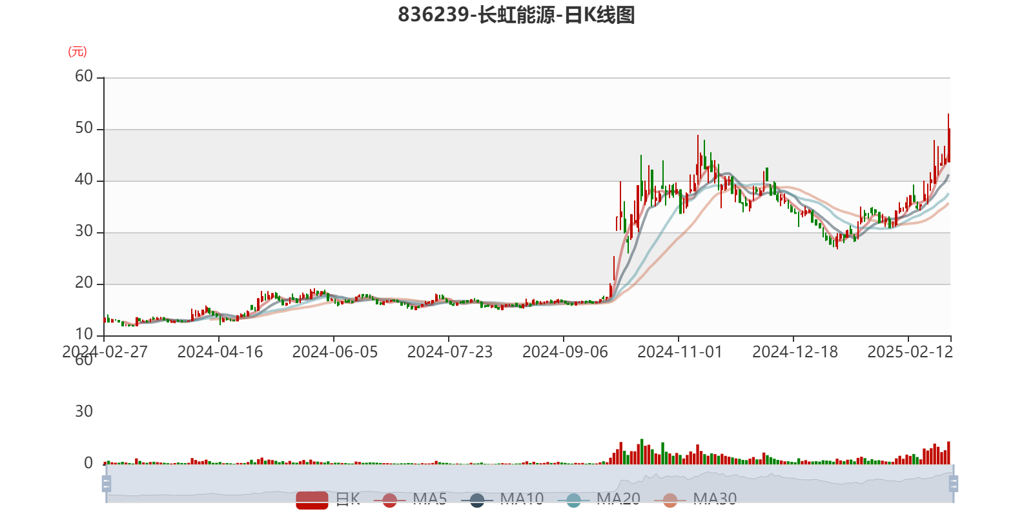Click the 2024-11-01 date axis label
The height and width of the screenshot is (516, 1033).
(680, 352)
